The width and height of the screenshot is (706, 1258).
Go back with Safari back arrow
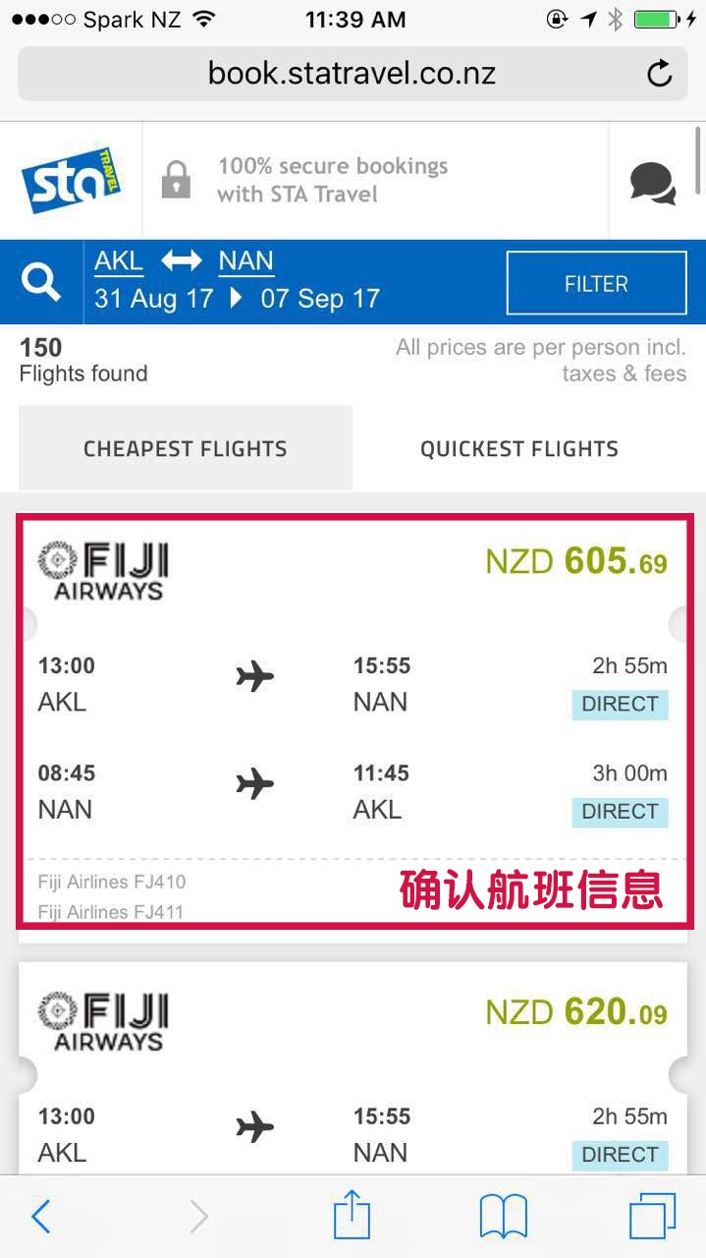(x=41, y=1217)
